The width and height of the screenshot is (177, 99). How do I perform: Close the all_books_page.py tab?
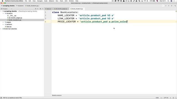coord(68,9)
